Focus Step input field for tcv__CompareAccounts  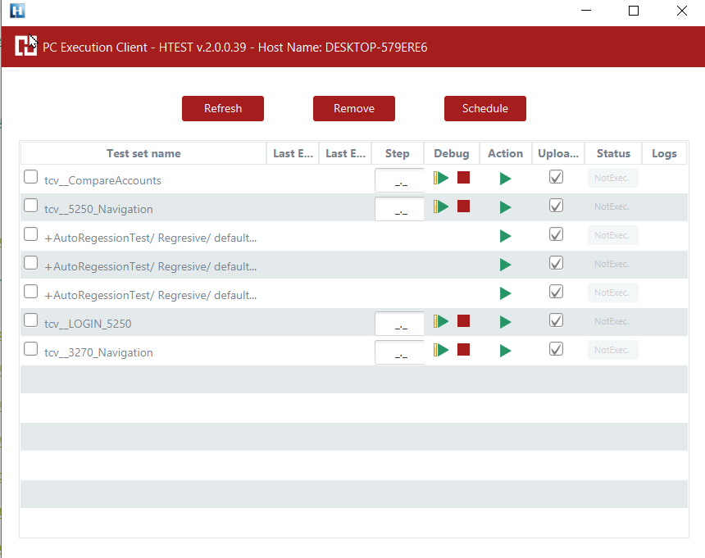tap(399, 181)
